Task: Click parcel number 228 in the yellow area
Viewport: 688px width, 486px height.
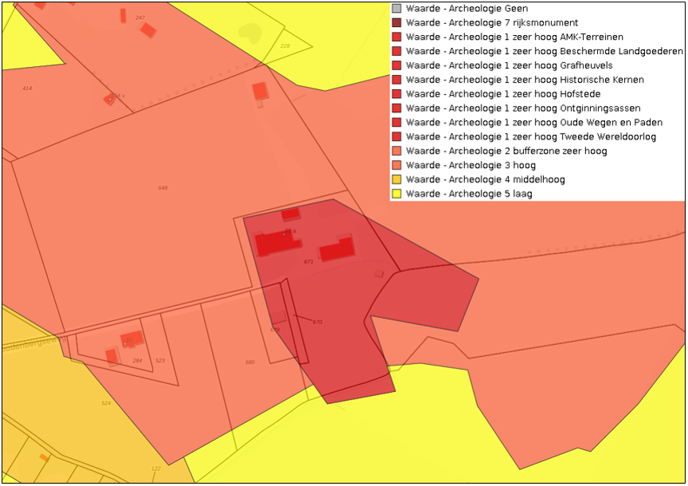Action: 285,45
